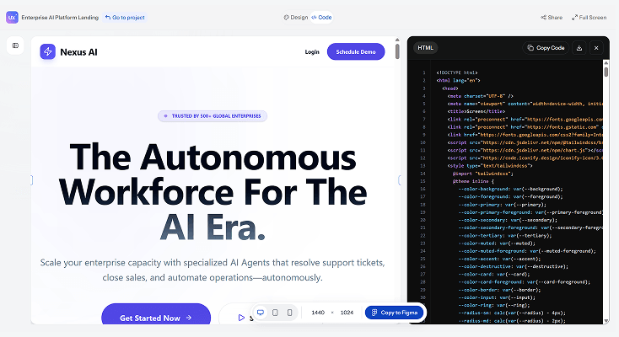The height and width of the screenshot is (337, 619).
Task: Download the code via download icon
Action: click(579, 48)
